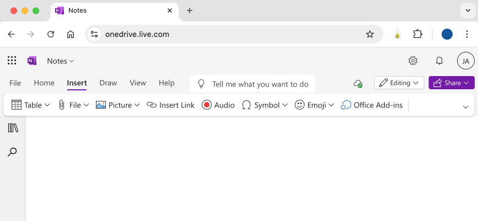
Task: Expand the Picture dropdown
Action: point(117,105)
